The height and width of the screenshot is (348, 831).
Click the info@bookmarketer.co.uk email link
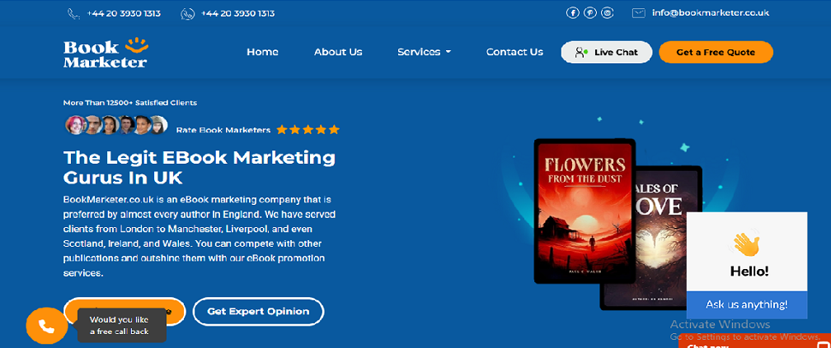[x=710, y=13]
